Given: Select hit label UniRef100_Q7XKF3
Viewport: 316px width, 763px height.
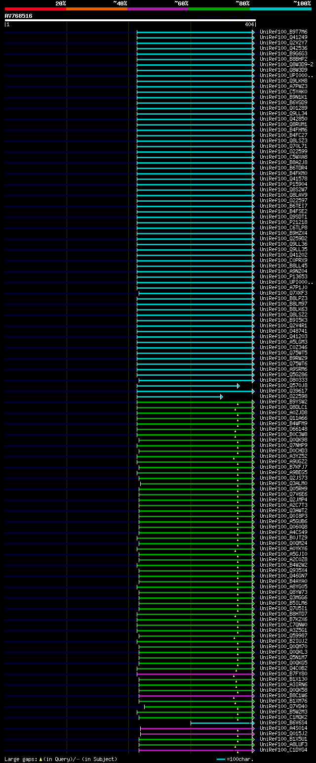Looking at the screenshot, I should tap(283, 293).
